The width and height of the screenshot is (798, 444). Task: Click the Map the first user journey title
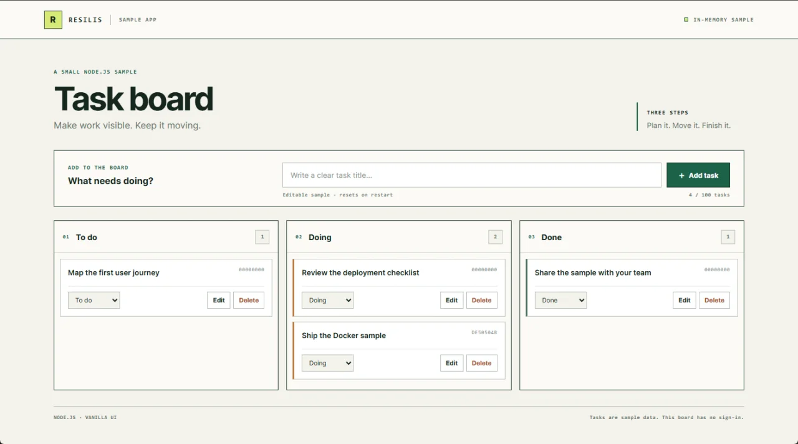[113, 273]
